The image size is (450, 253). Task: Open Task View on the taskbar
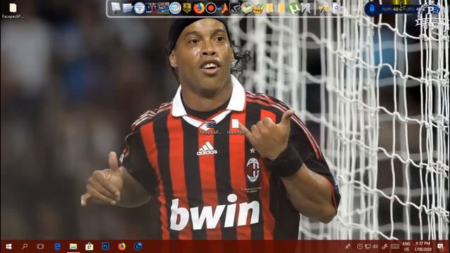point(41,247)
